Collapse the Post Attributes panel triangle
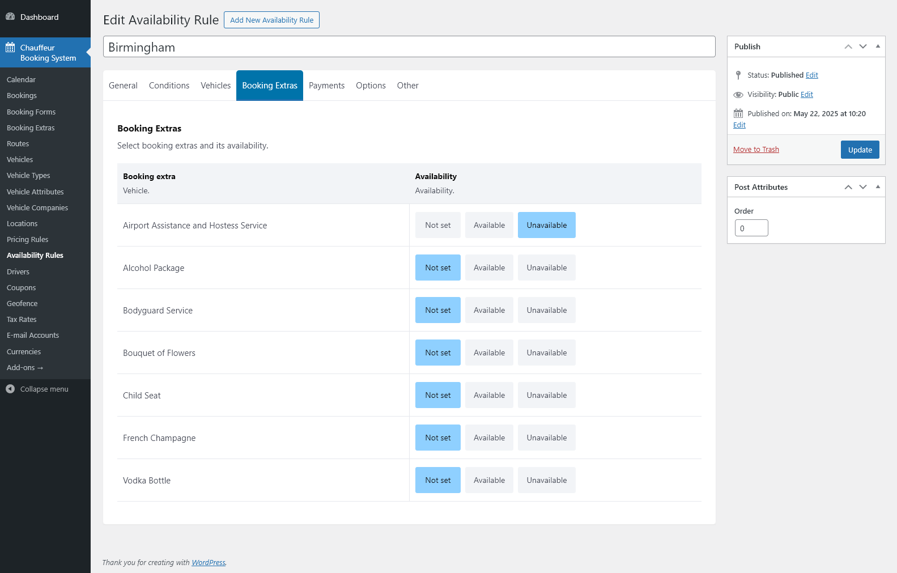Screen dimensions: 897x573 [878, 187]
